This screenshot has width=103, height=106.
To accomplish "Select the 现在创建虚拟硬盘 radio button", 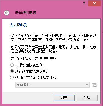I will click(x=12, y=71).
